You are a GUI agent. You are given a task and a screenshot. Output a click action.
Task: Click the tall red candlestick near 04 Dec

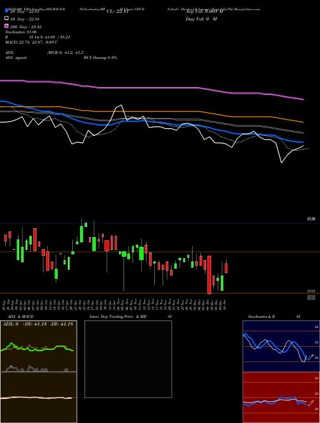point(209,275)
